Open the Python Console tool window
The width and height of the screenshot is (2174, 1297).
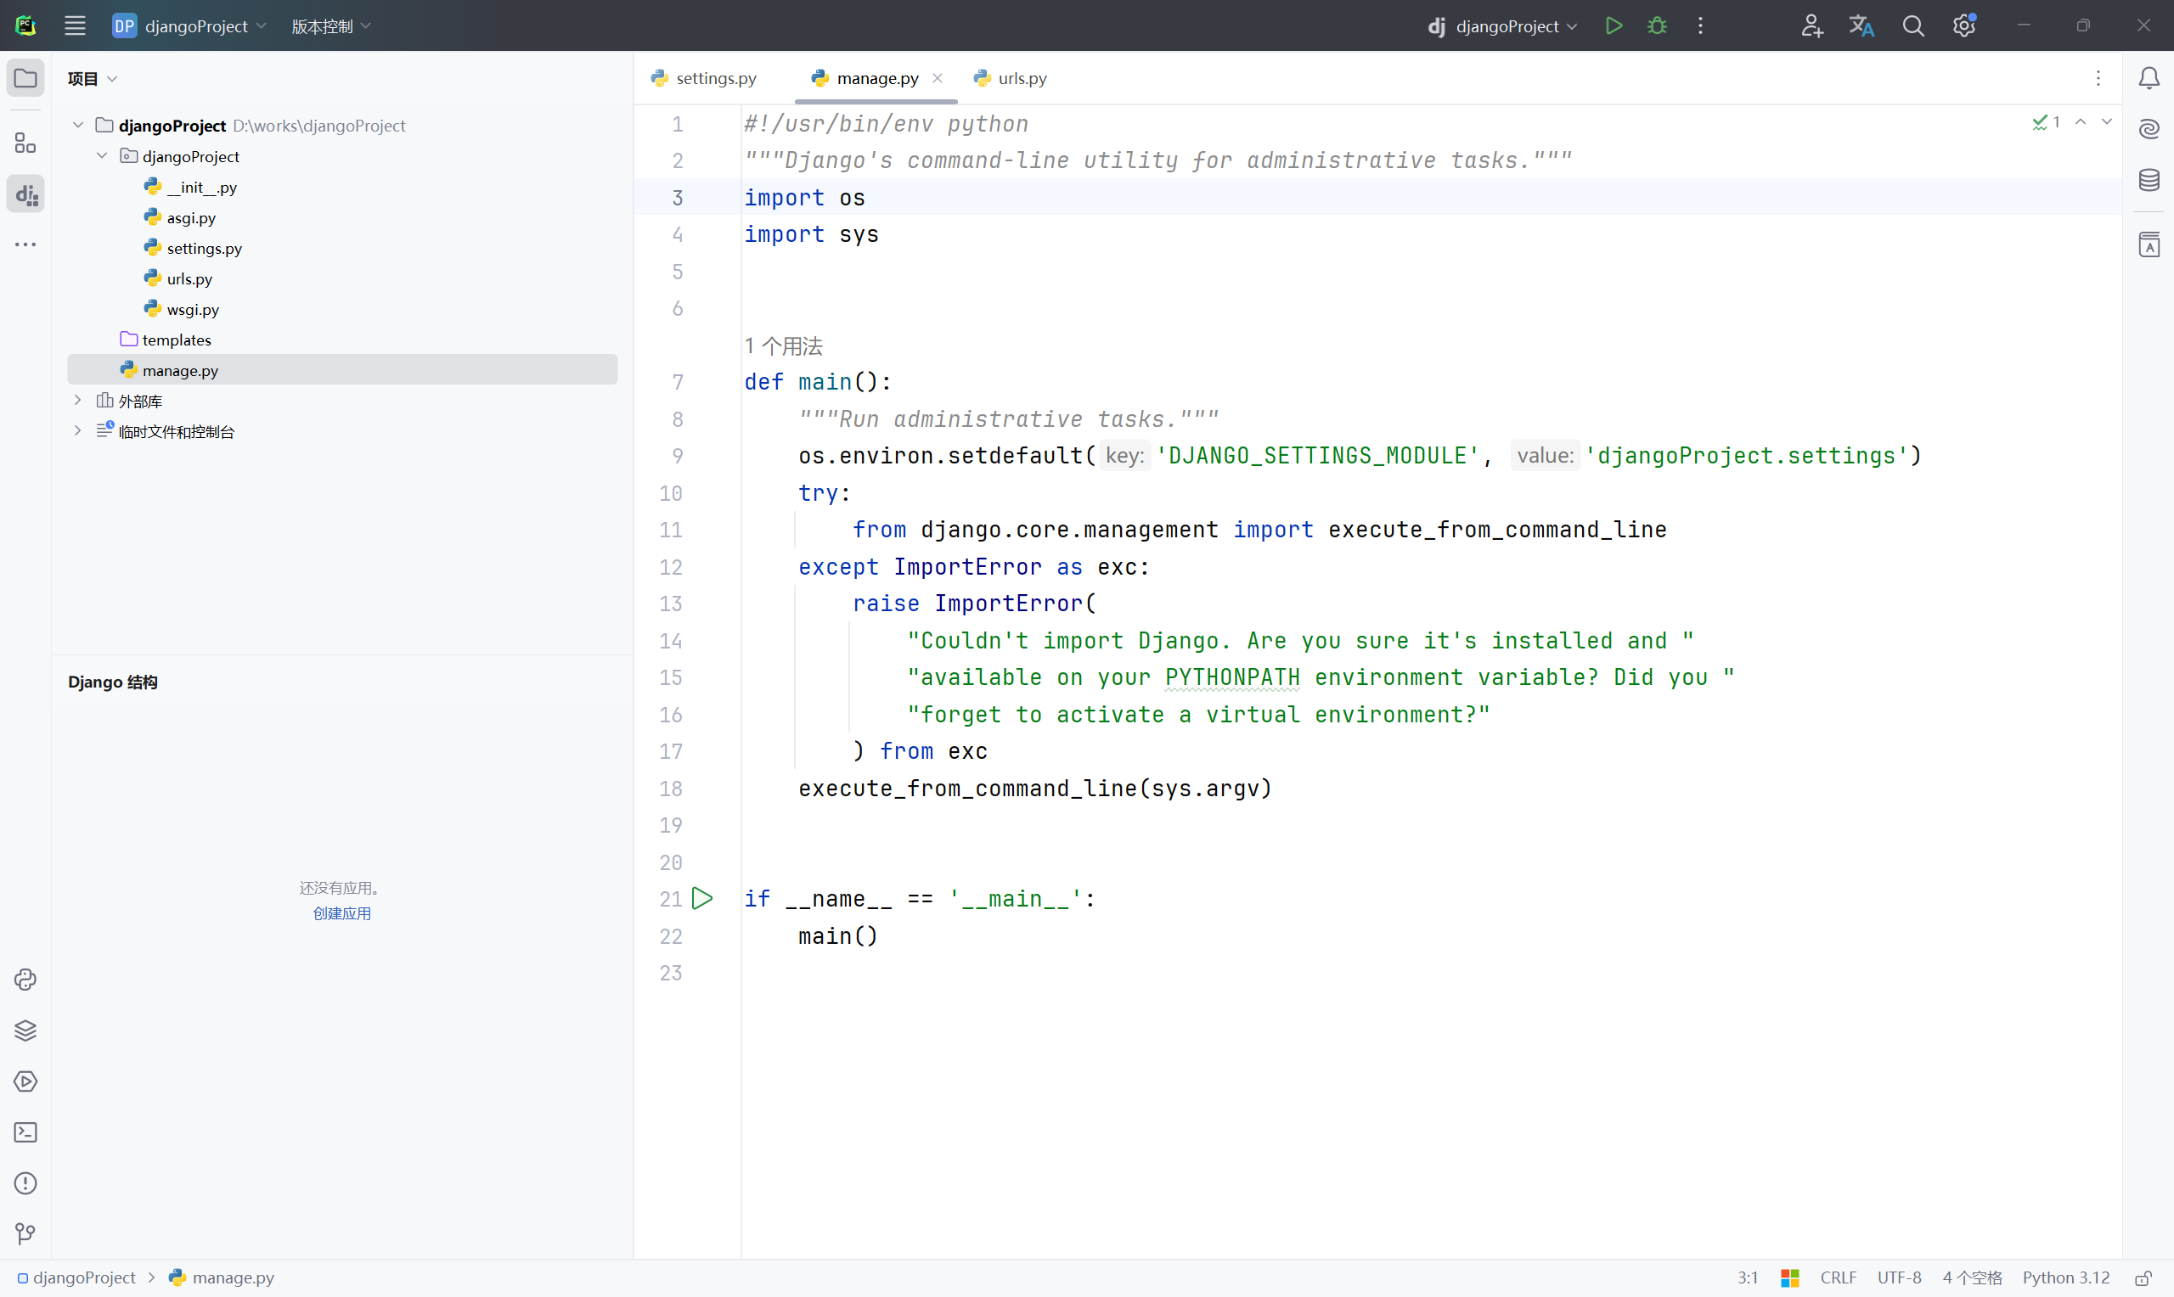[x=25, y=980]
